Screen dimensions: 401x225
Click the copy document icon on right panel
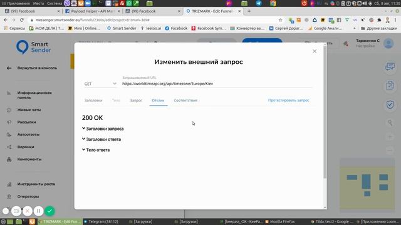coord(390,86)
